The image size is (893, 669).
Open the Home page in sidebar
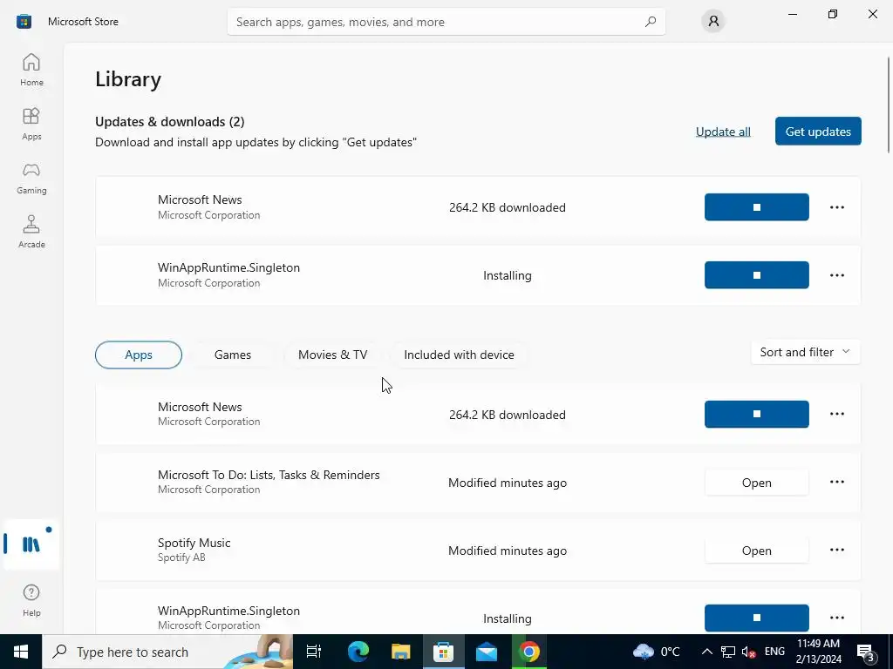pos(31,70)
